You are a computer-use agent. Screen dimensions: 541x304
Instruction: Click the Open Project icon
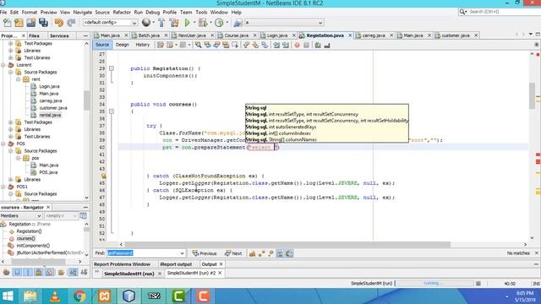pos(31,23)
